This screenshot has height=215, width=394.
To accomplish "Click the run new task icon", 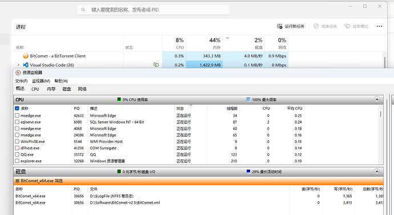I will (280, 26).
